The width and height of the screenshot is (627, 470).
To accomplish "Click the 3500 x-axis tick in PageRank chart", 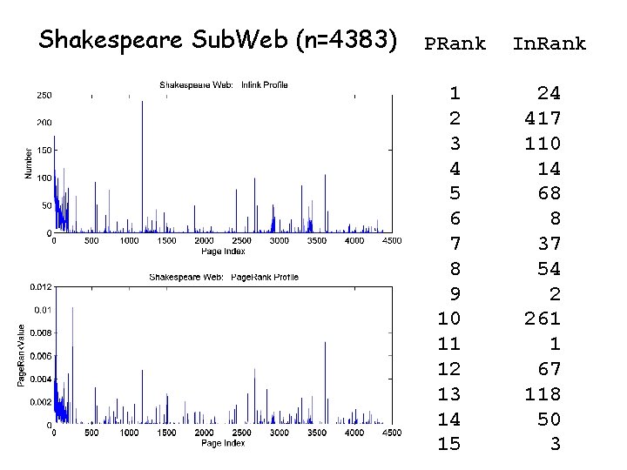I will tap(317, 433).
